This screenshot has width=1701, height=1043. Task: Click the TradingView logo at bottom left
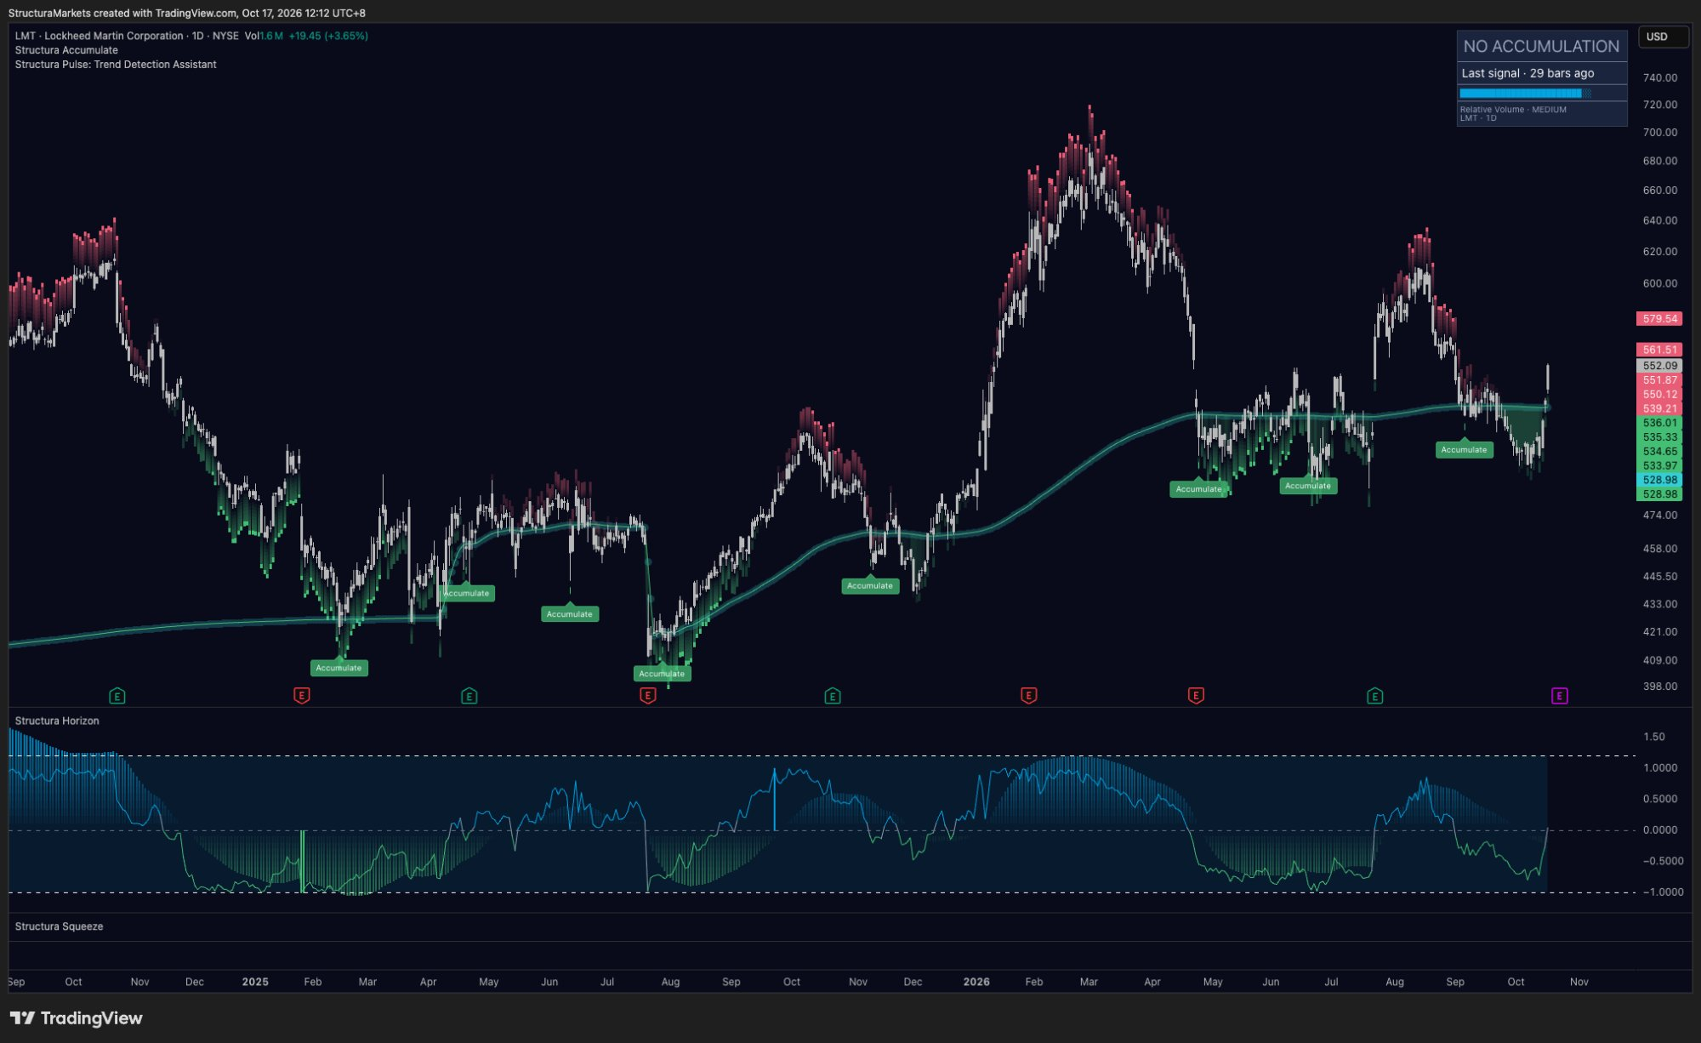[77, 1017]
